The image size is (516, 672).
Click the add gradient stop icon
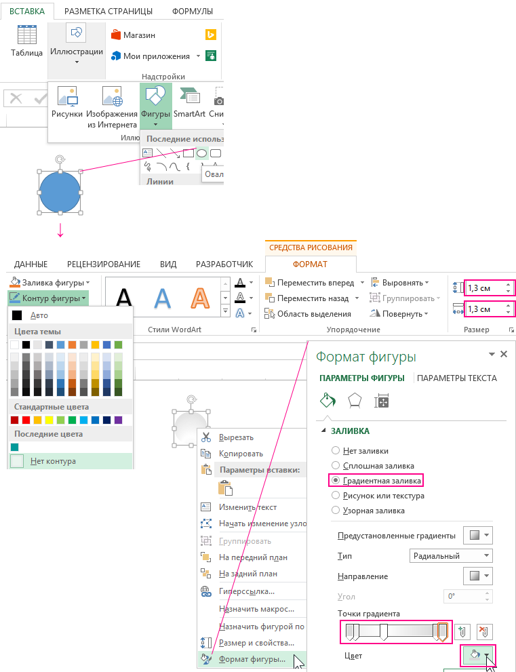463,632
